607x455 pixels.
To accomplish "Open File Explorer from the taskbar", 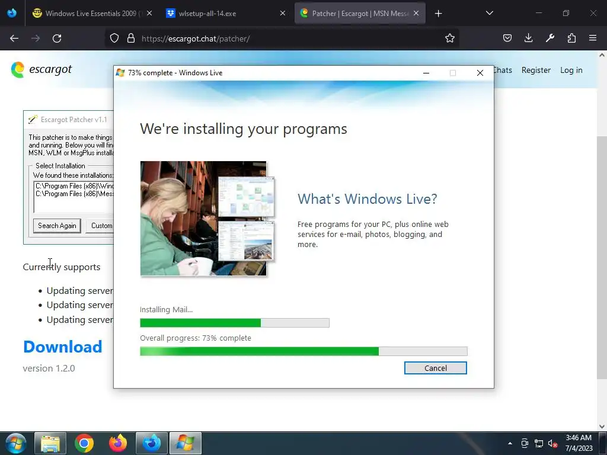I will tap(50, 443).
